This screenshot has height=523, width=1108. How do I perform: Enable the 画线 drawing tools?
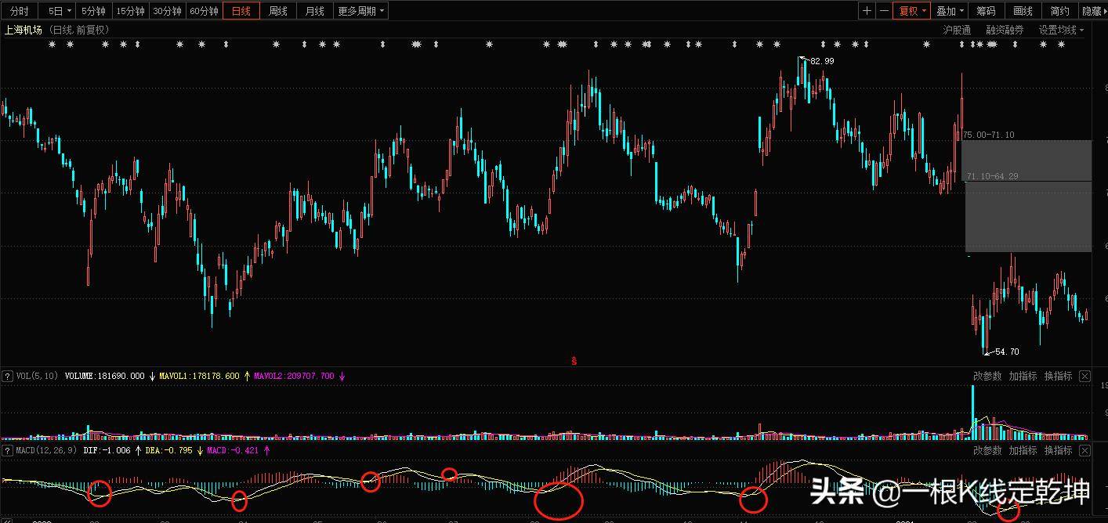click(1023, 11)
